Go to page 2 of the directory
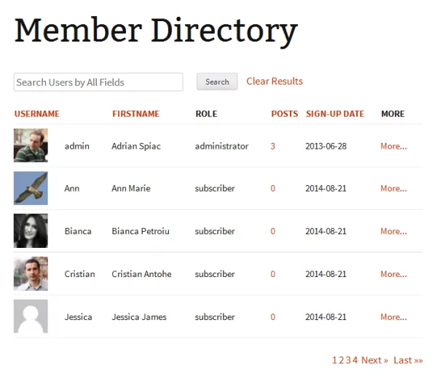This screenshot has width=437, height=374. [341, 360]
